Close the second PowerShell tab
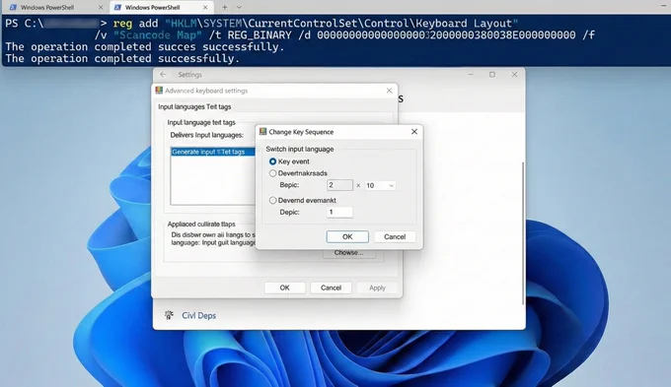The height and width of the screenshot is (387, 671). (x=205, y=7)
